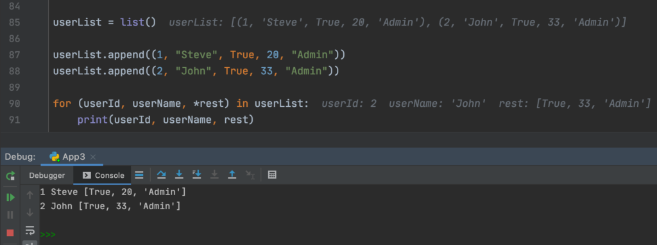657x245 pixels.
Task: Click line number 90 in the gutter
Action: (14, 104)
